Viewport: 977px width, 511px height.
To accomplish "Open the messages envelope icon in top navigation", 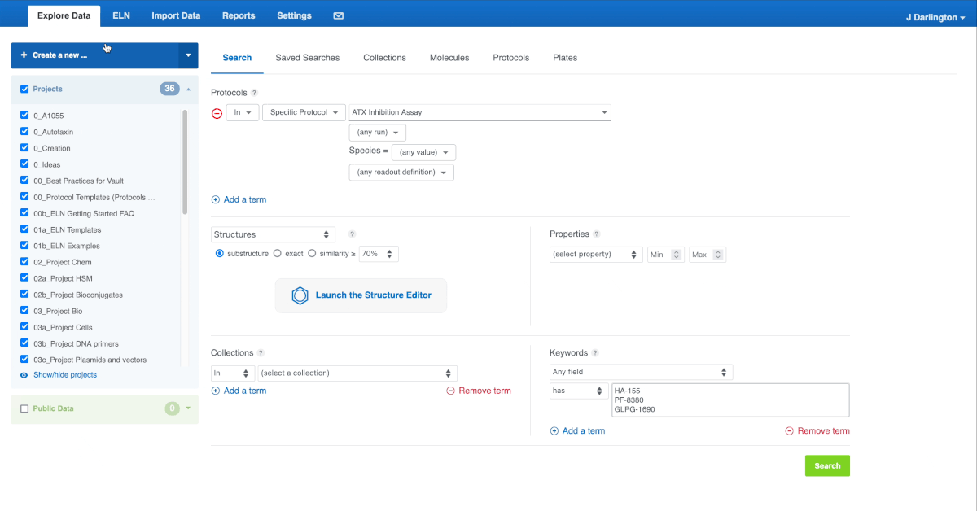I will click(x=337, y=15).
